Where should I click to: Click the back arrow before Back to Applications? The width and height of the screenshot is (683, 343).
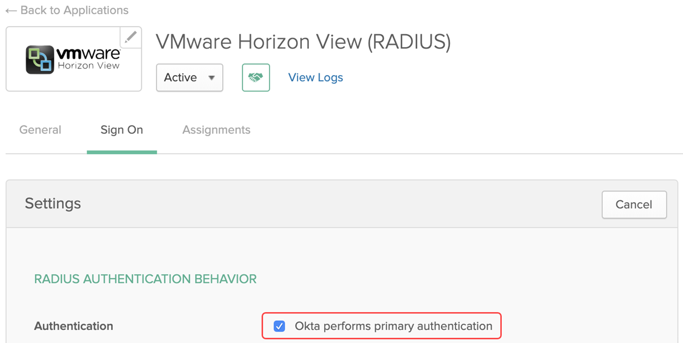[11, 10]
